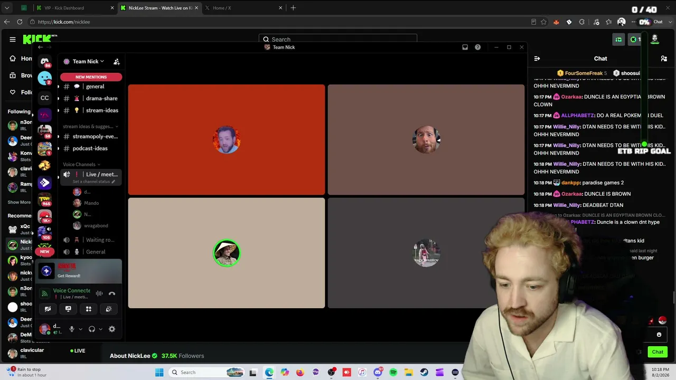Open Kick chat user list icon
676x380 pixels.
(664, 59)
